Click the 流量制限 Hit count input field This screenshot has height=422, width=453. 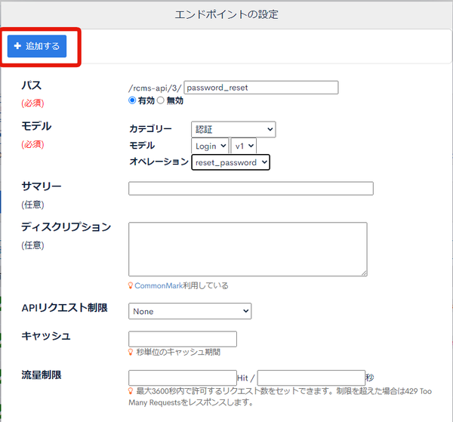[x=183, y=377]
